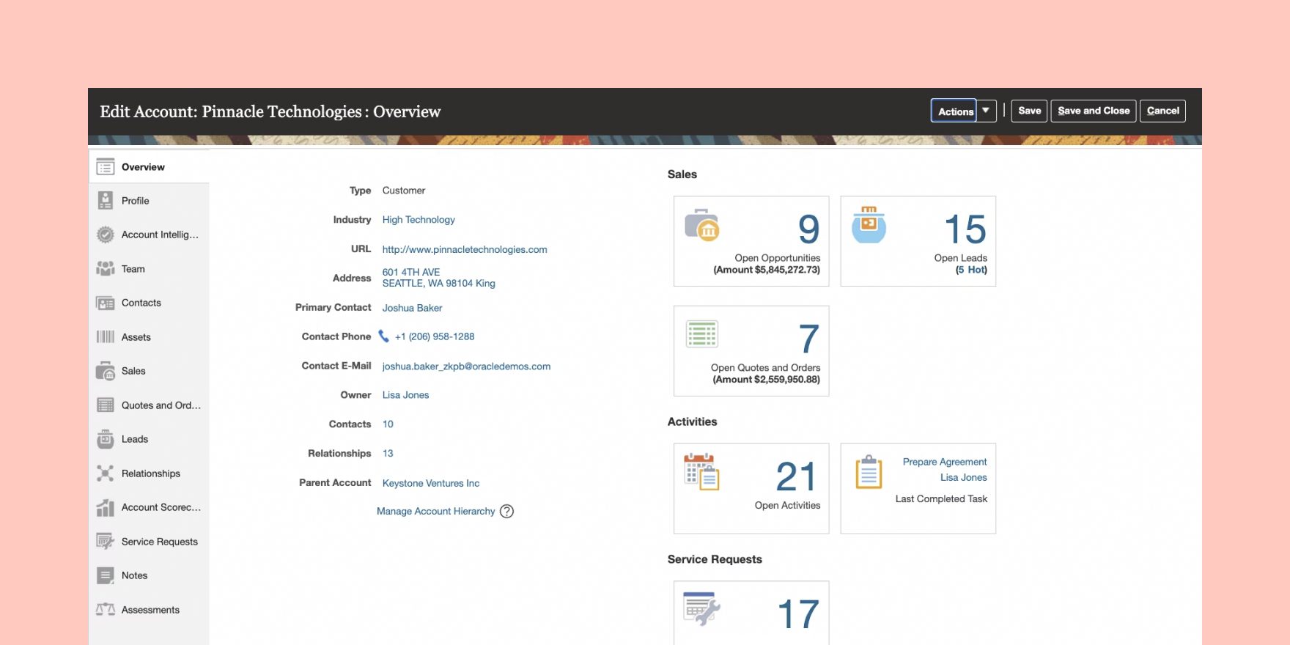Open the Prepare Agreement task link
The image size is (1290, 645).
945,462
